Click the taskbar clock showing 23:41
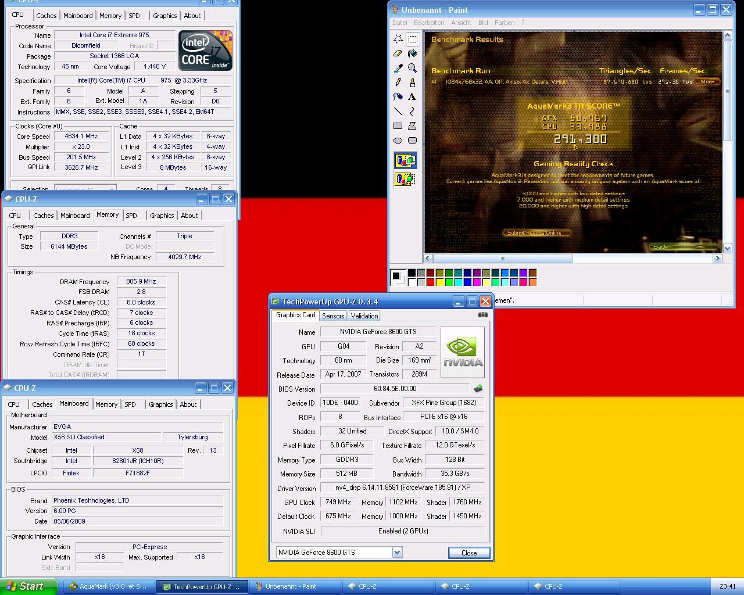This screenshot has height=595, width=744. (727, 586)
